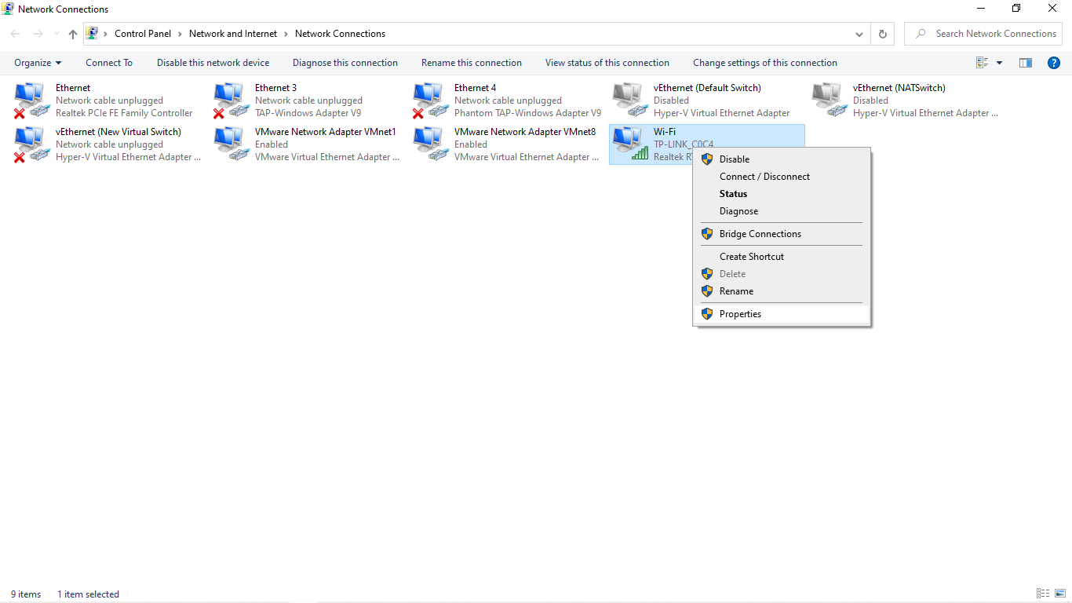Choose Connect / Disconnect in context menu
Image resolution: width=1072 pixels, height=603 pixels.
tap(782, 177)
